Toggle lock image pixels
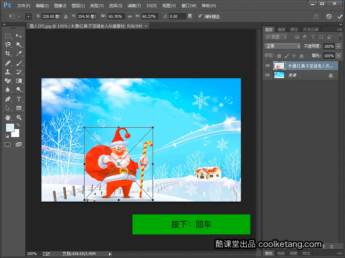Screen dimensions: 345x258 [286, 56]
